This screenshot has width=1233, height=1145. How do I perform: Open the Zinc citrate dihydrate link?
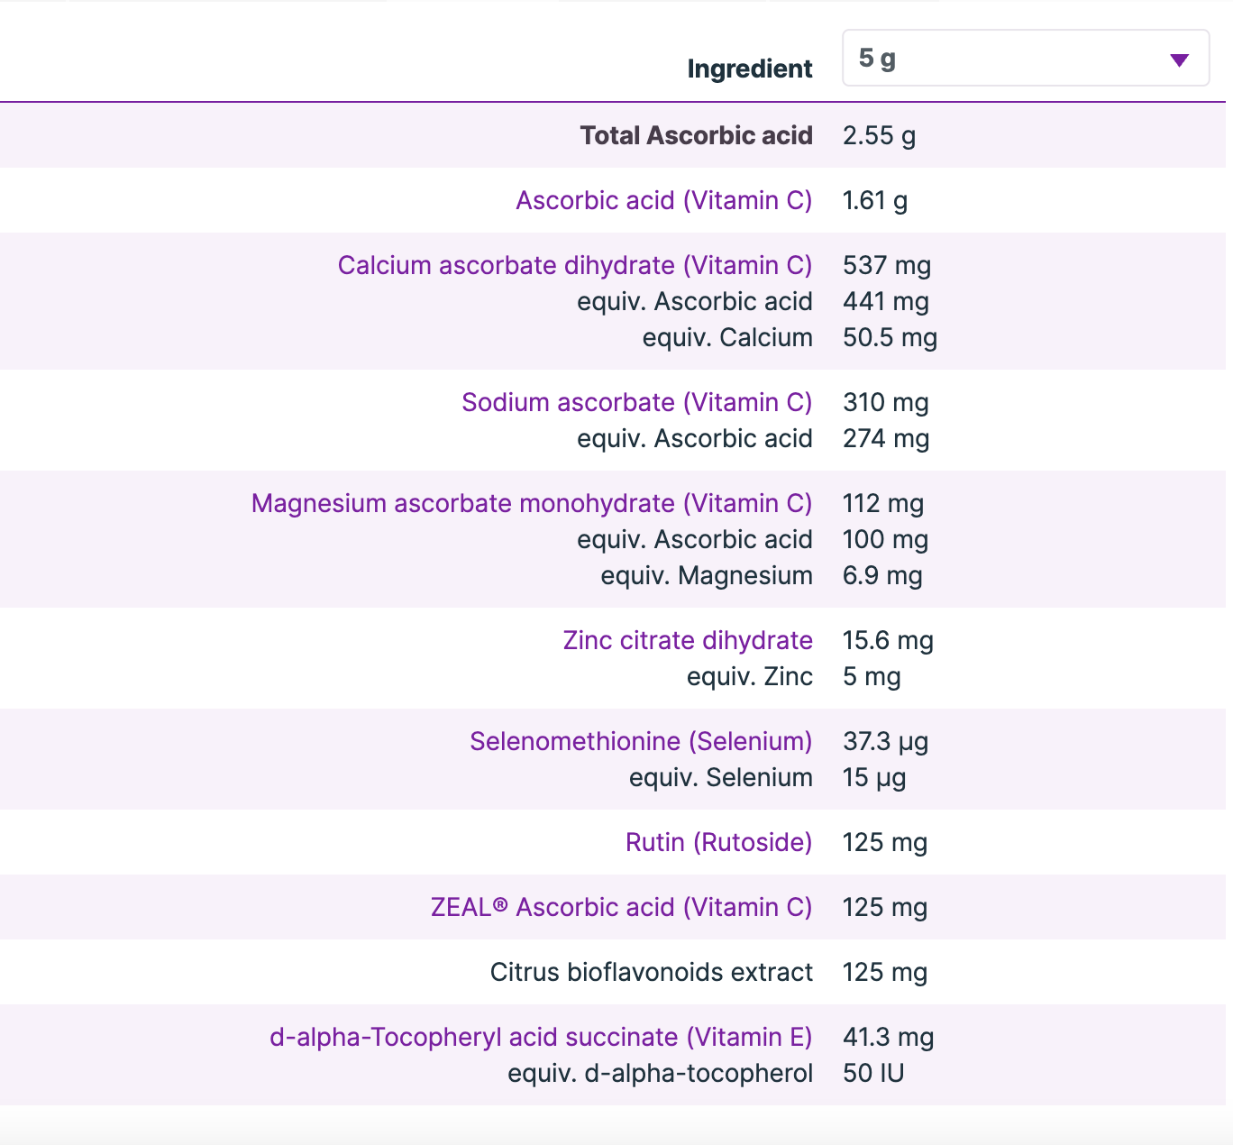(688, 640)
